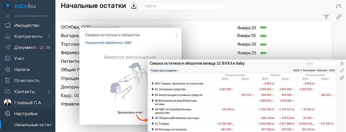This screenshot has width=346, height=132.
Task: Expand 004 Товары, принятые на комиссию
Action: click(153, 84)
